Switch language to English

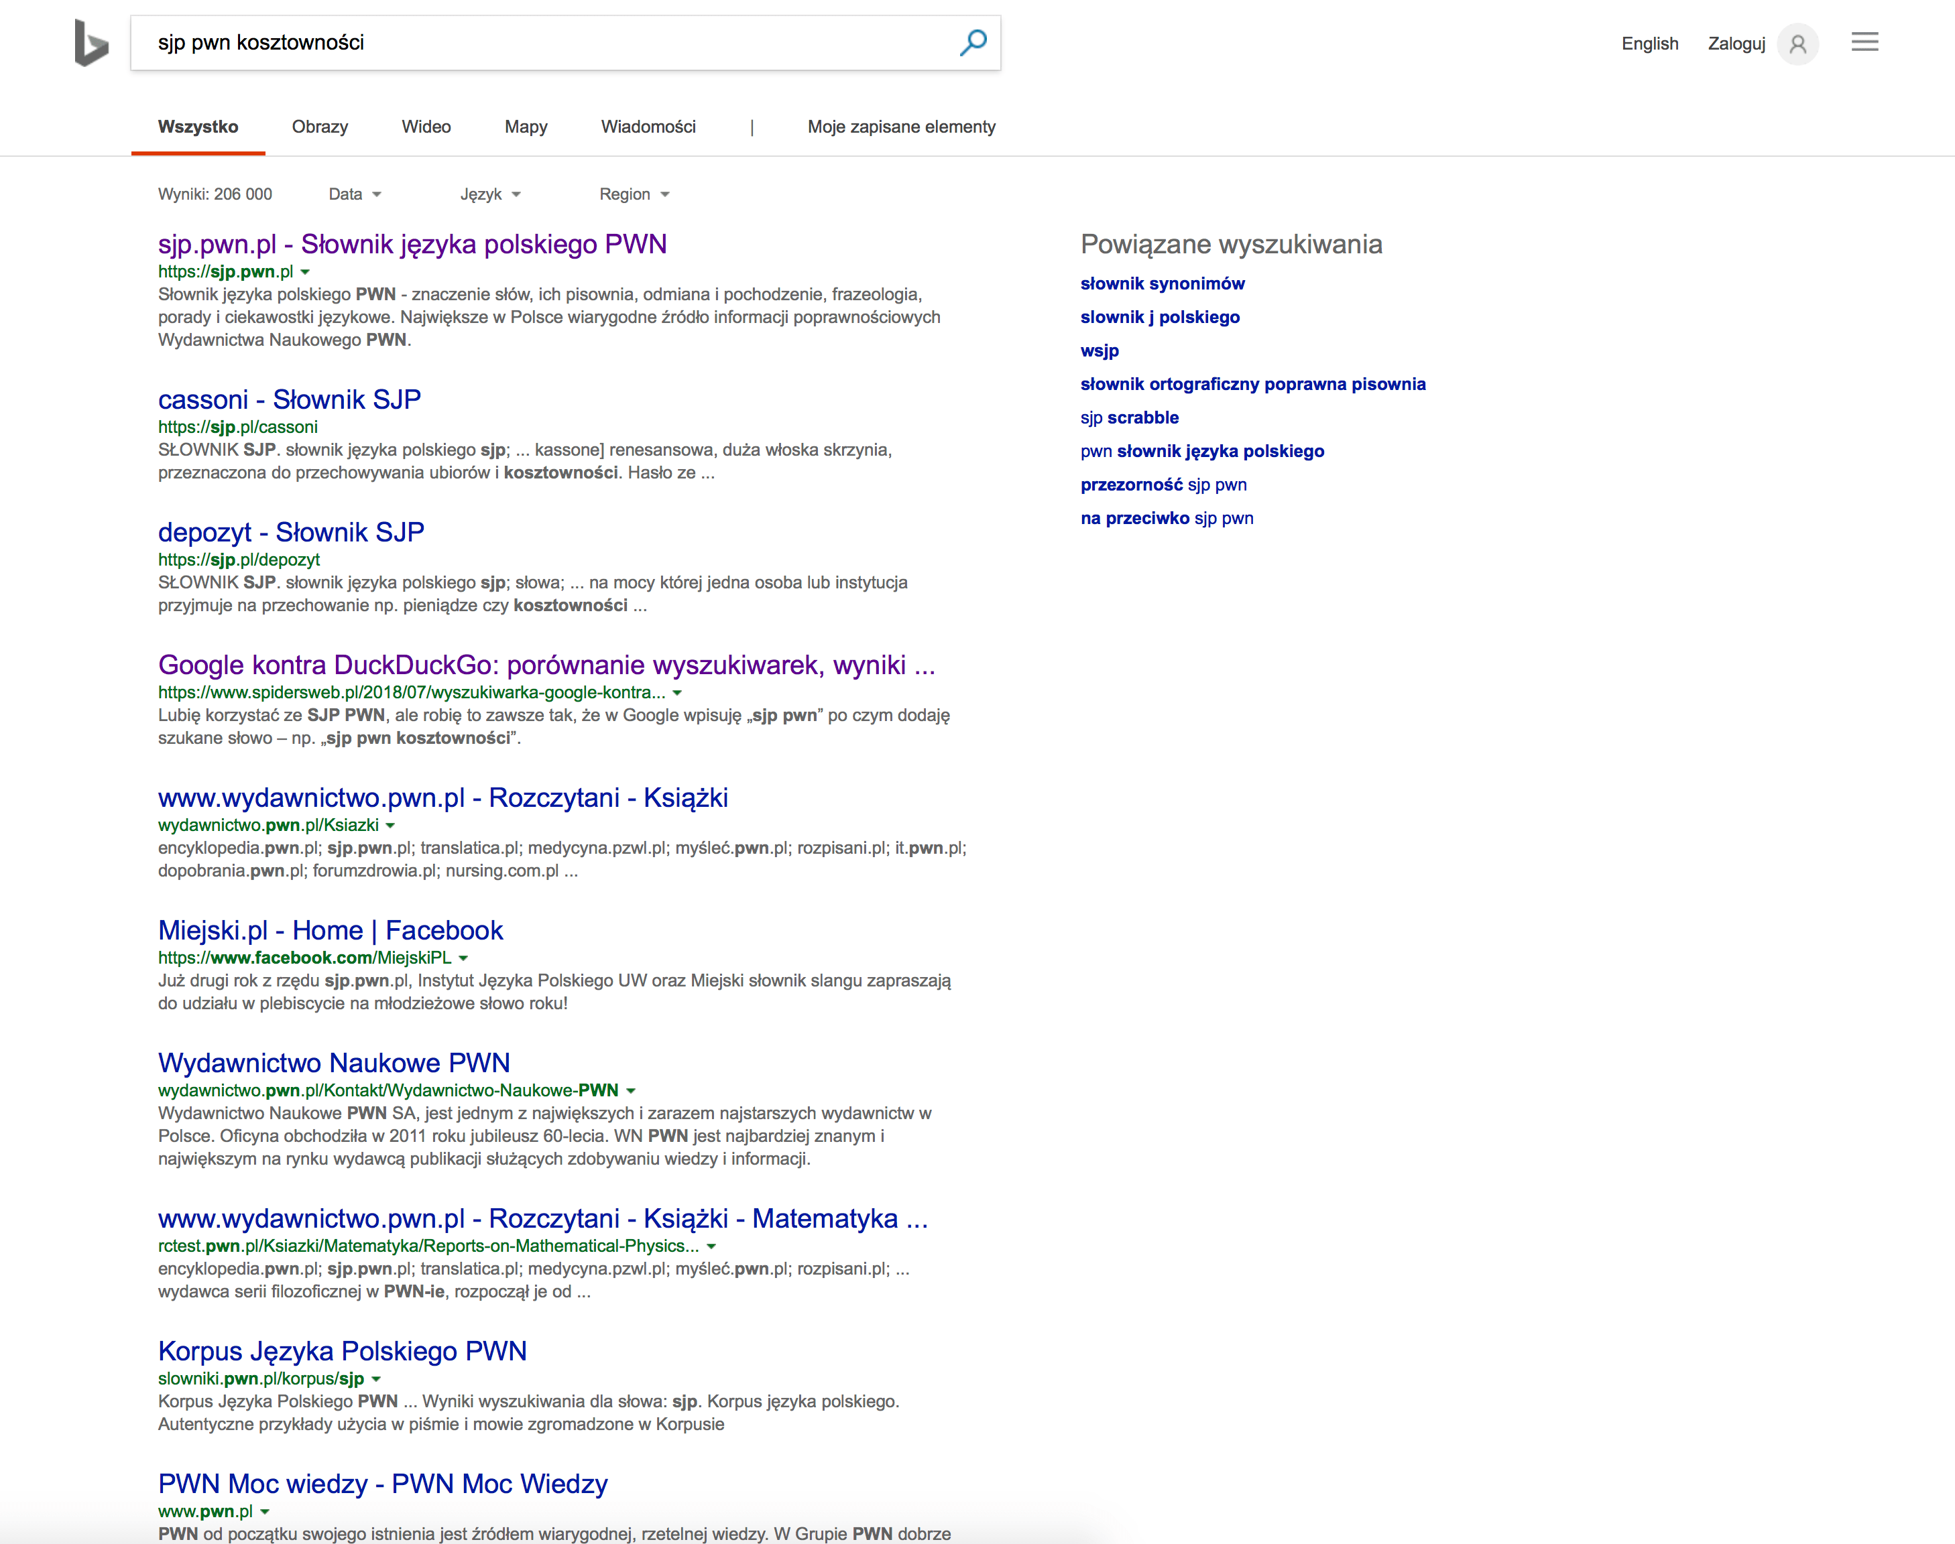point(1649,44)
